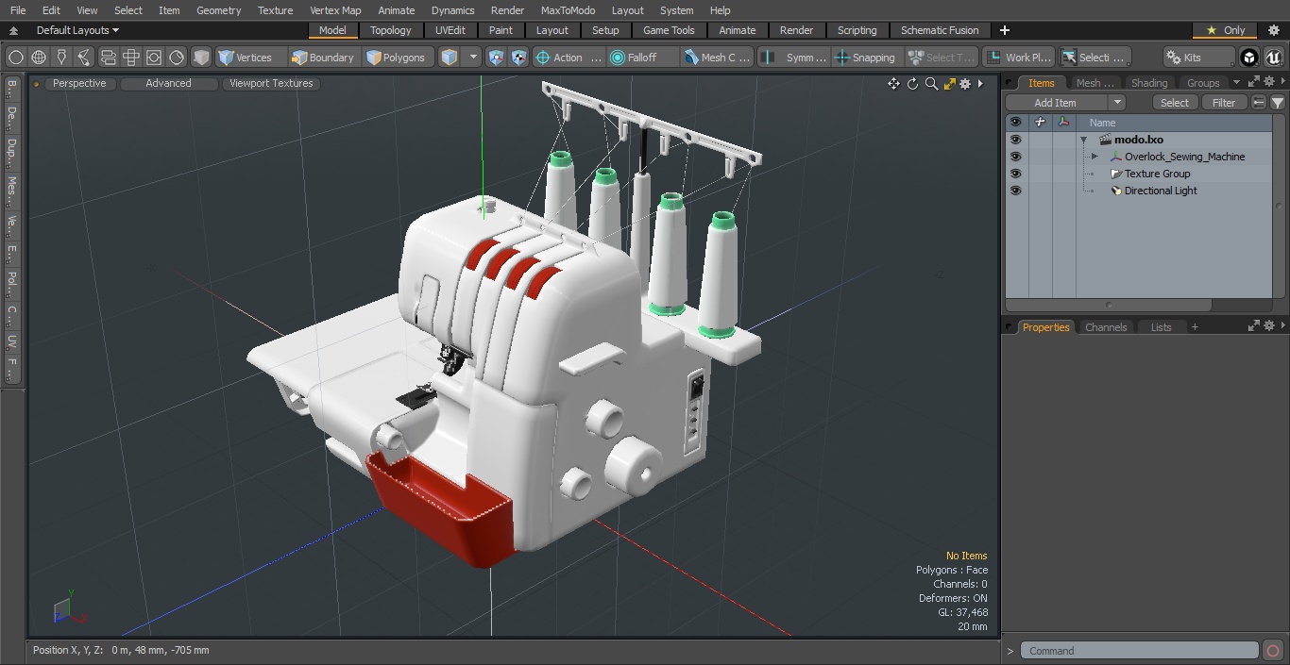Open the Advanced shading dropdown
Screen dimensions: 1290x665
point(168,84)
